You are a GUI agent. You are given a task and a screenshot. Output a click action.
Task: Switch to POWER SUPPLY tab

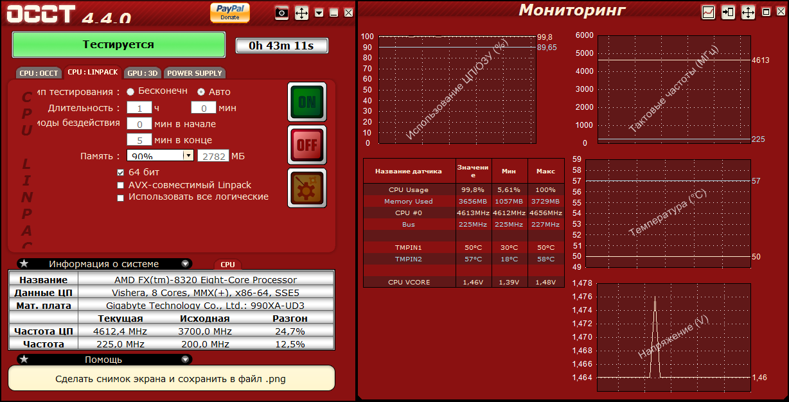[x=195, y=73]
